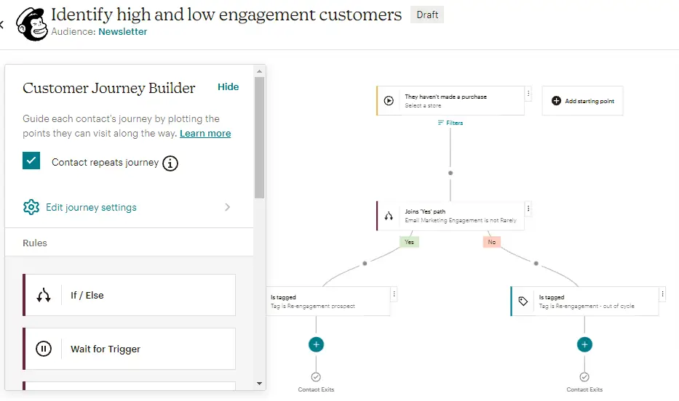Click the connector dot below Filters

(x=450, y=173)
